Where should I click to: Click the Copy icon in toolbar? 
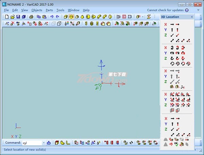click(39, 17)
